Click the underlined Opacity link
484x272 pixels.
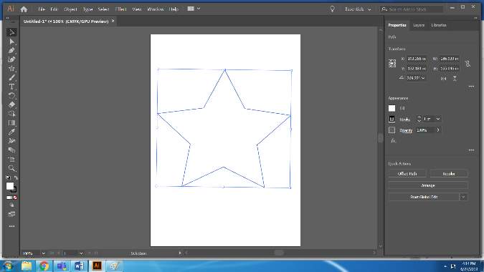(406, 130)
